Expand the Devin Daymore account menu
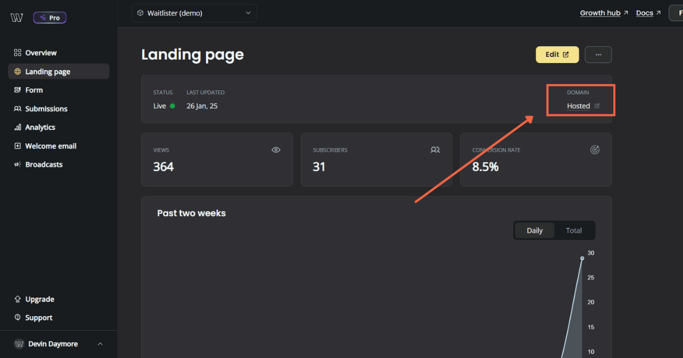Image resolution: width=683 pixels, height=358 pixels. click(57, 343)
